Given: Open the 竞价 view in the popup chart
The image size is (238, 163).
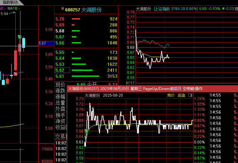Looking at the screenshot, I should pos(171,95).
